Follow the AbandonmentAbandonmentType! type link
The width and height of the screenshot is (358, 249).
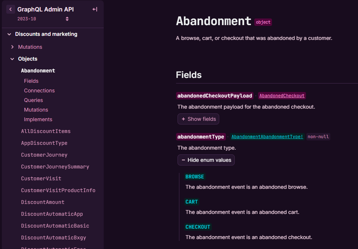click(267, 137)
